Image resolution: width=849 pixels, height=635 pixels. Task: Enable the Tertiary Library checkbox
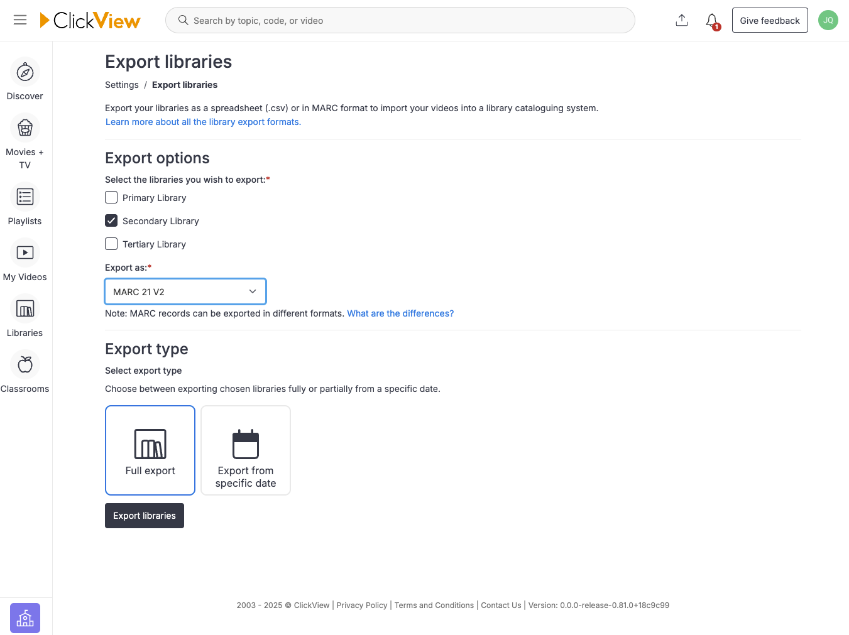111,244
